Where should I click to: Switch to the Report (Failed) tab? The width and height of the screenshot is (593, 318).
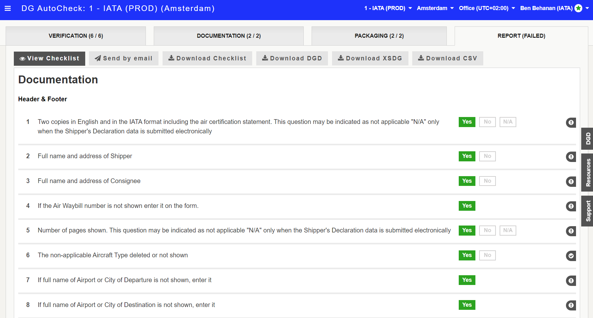tap(521, 36)
